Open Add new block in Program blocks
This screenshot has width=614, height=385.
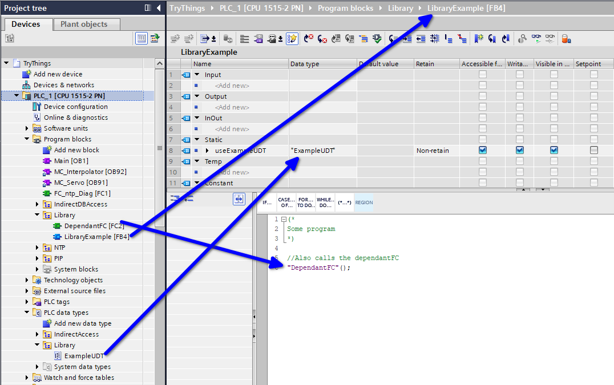click(x=76, y=150)
